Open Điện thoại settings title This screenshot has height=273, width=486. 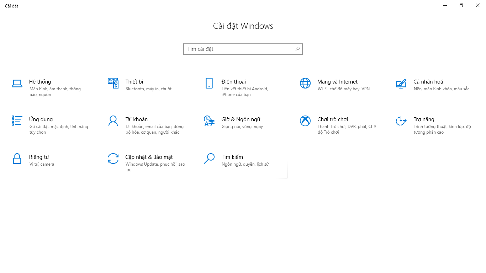[x=234, y=82]
